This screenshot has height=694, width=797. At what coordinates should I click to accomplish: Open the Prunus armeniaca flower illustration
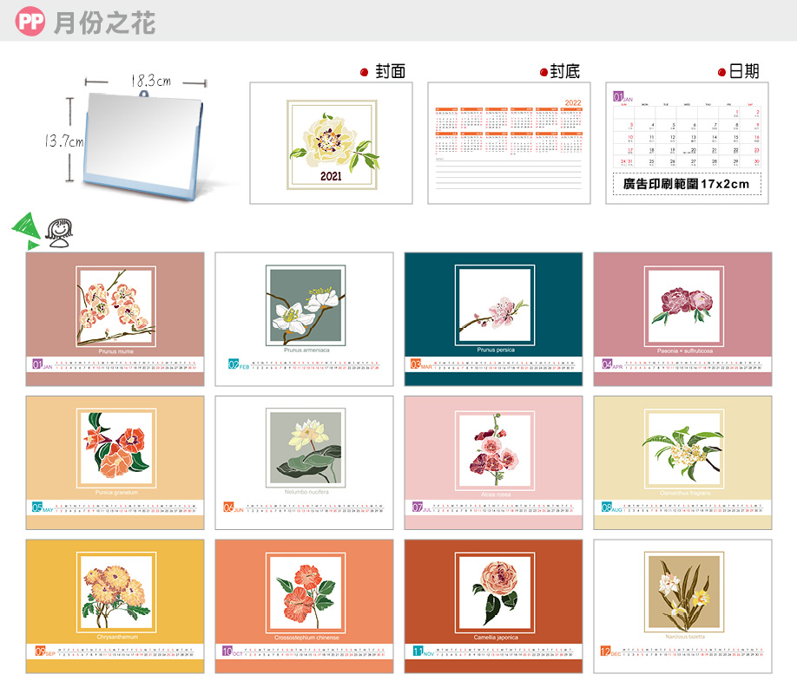[306, 305]
